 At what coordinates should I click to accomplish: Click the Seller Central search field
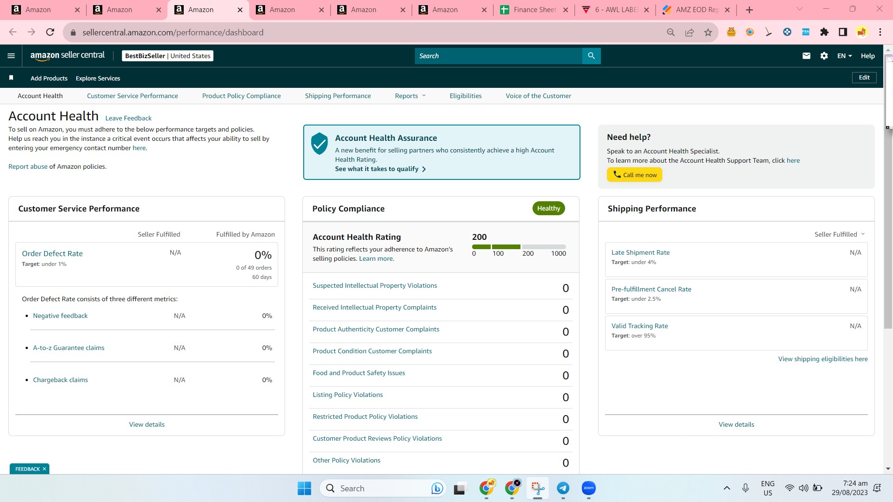coord(498,56)
